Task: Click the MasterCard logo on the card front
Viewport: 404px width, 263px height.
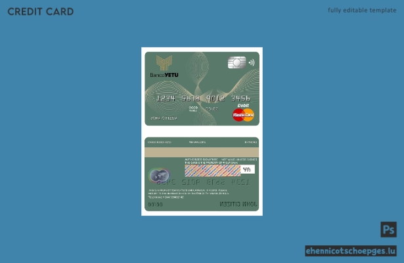Action: 243,115
